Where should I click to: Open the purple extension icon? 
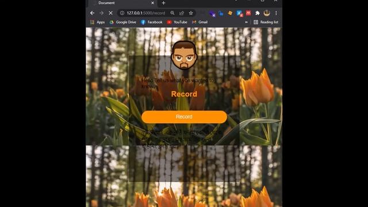[x=212, y=13]
